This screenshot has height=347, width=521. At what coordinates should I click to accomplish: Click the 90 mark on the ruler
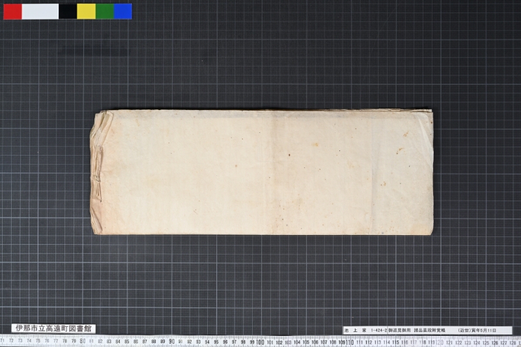point(171,341)
